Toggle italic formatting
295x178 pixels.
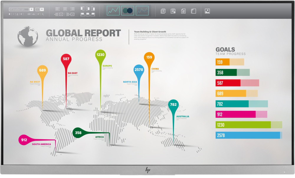[13, 14]
